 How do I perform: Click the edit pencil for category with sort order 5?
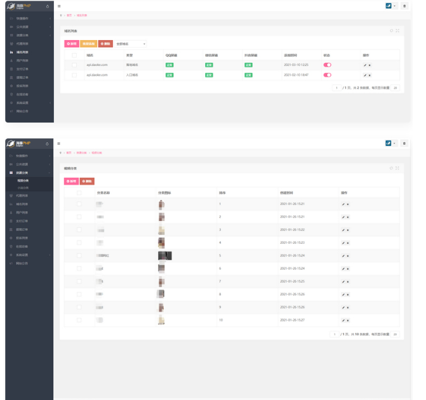[343, 256]
